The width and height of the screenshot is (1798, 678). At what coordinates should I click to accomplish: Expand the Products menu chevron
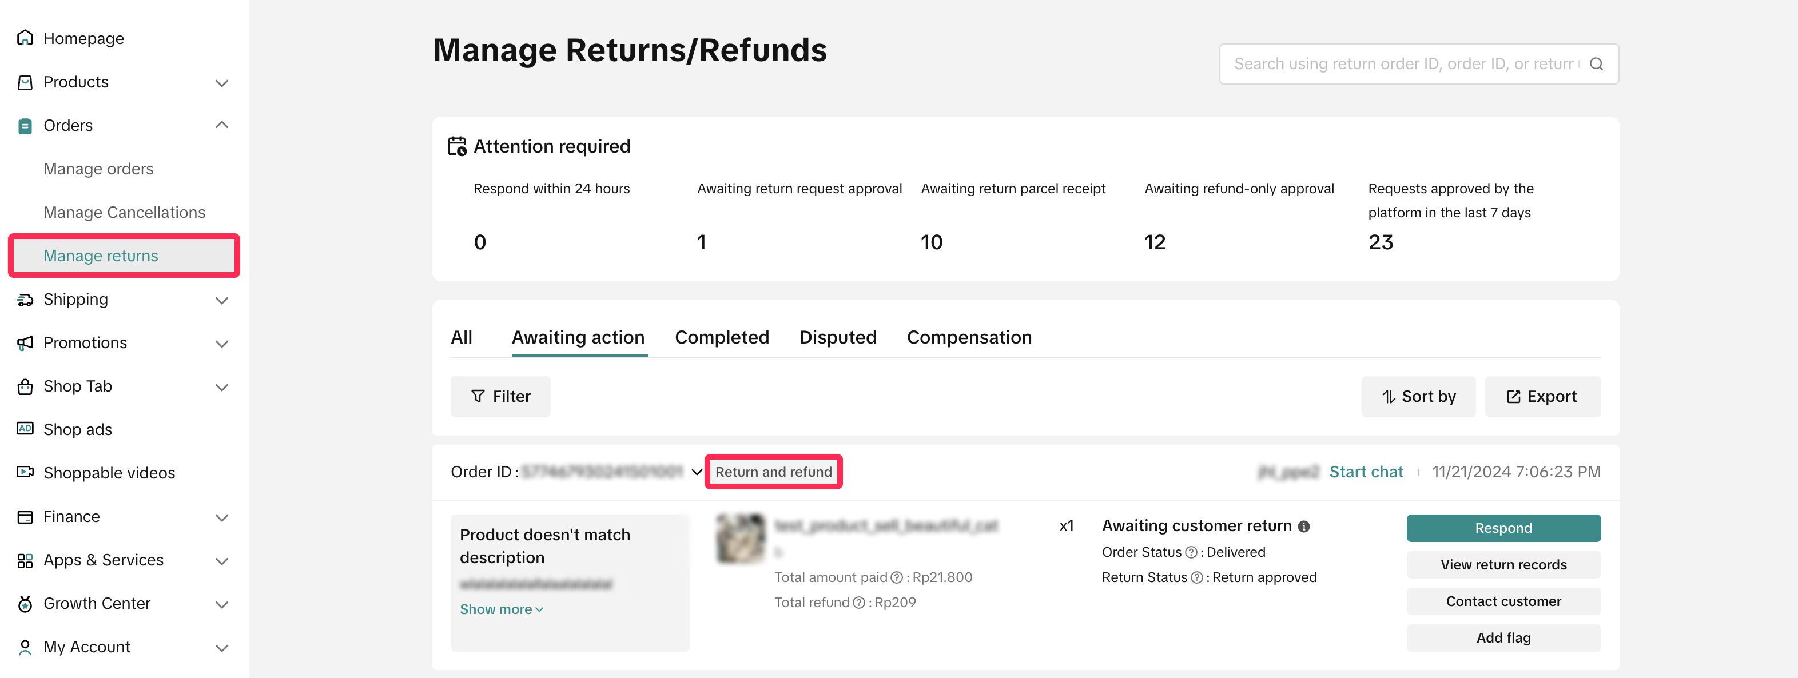point(222,83)
